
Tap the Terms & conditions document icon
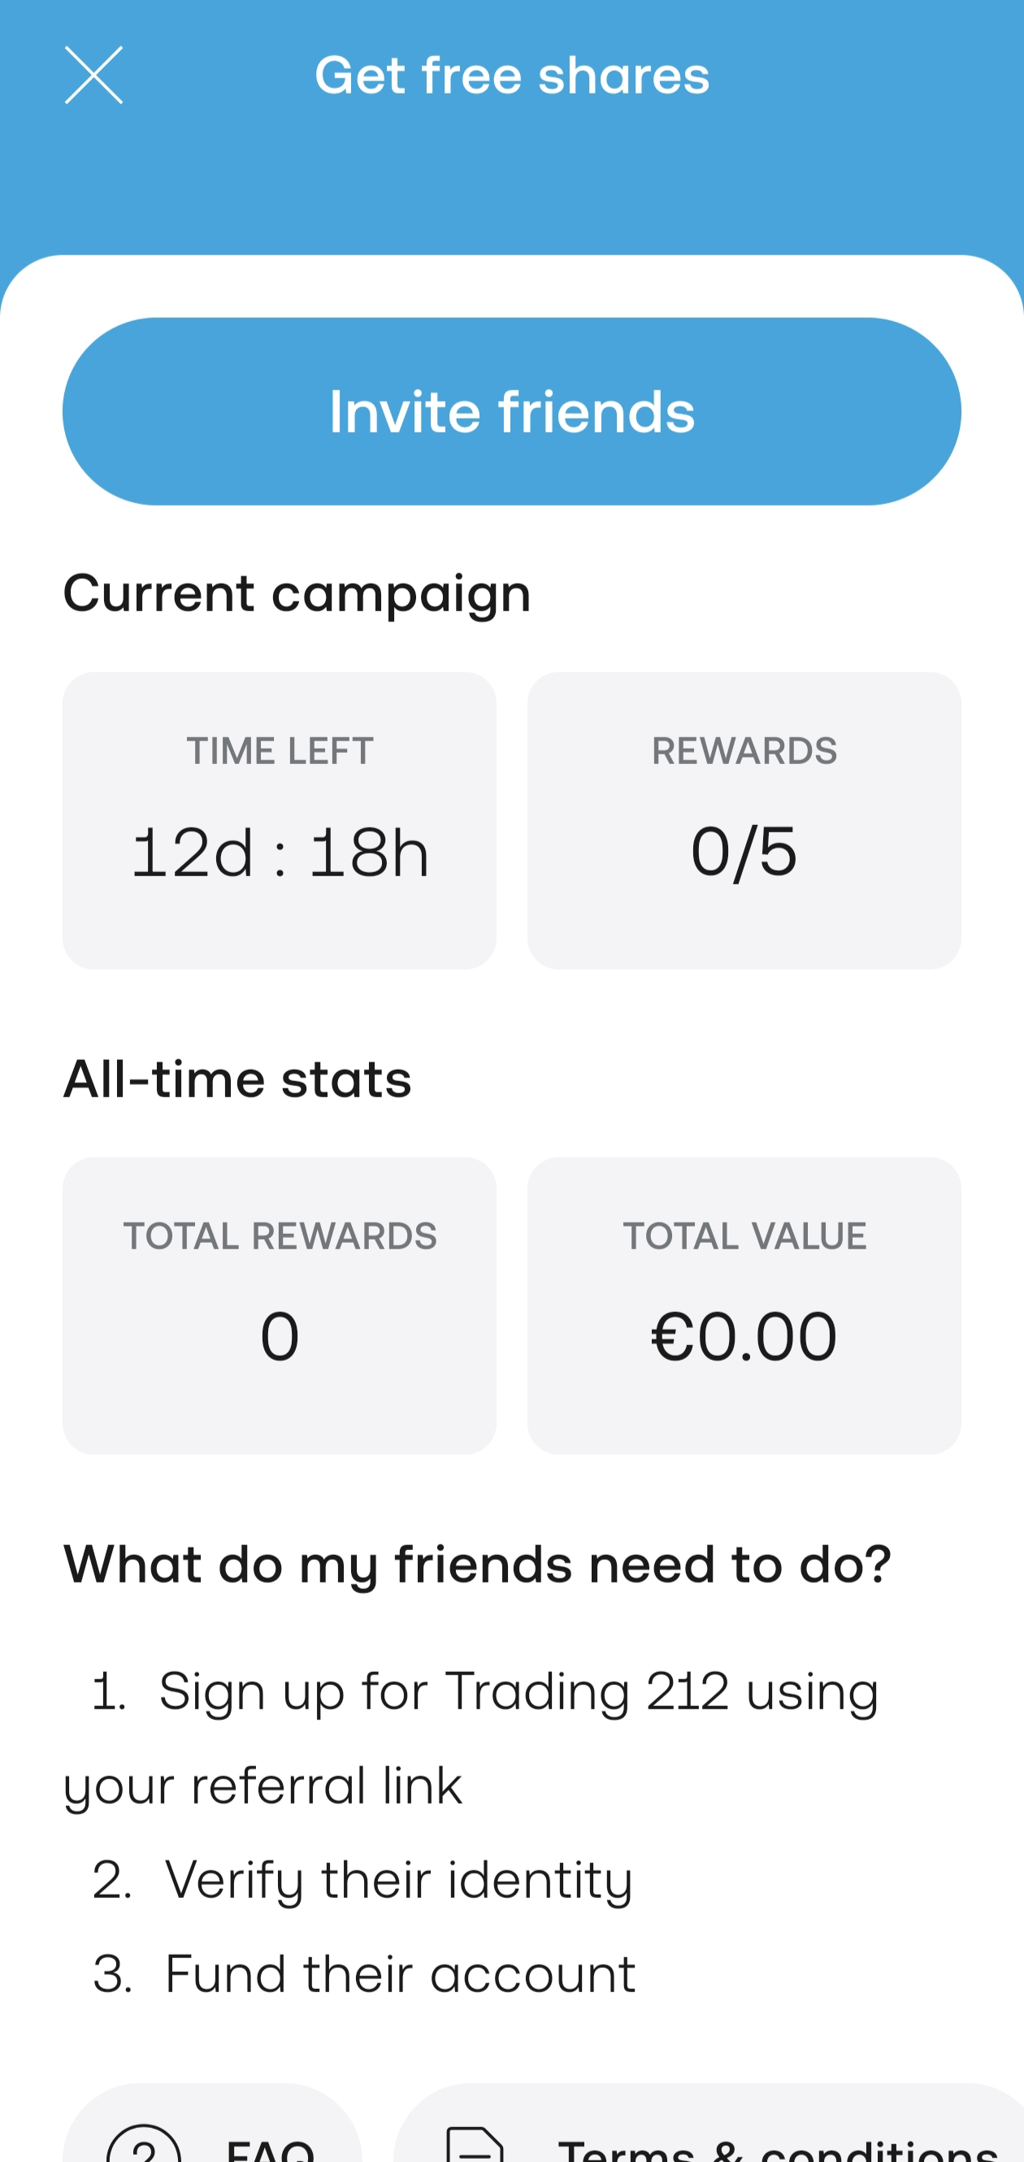[x=475, y=2147]
